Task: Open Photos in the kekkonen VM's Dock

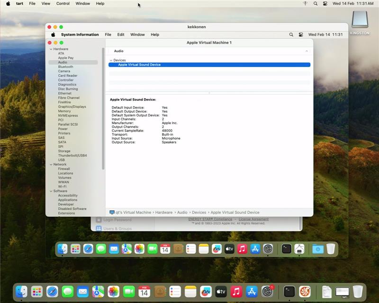Action: click(x=139, y=249)
